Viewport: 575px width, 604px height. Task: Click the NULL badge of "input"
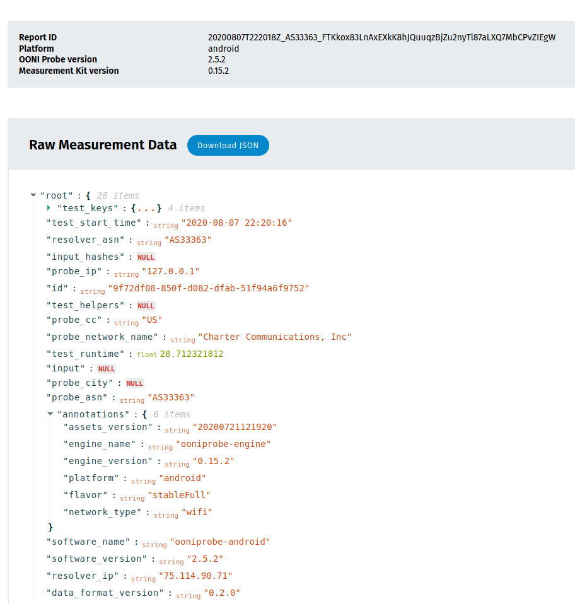coord(107,369)
